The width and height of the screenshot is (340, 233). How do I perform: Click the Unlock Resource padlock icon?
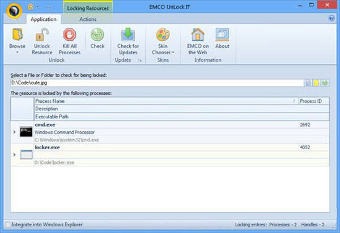coord(42,34)
